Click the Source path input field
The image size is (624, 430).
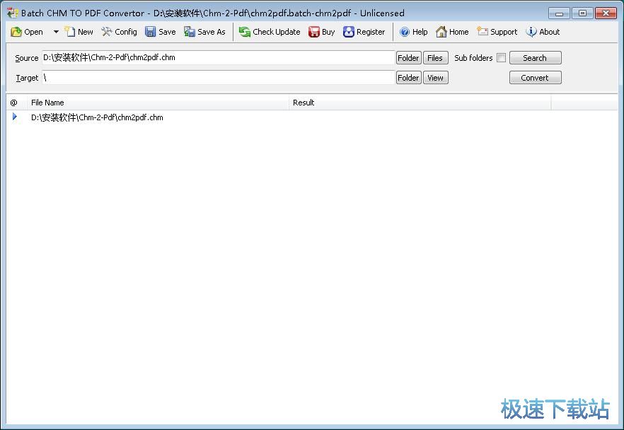[219, 58]
